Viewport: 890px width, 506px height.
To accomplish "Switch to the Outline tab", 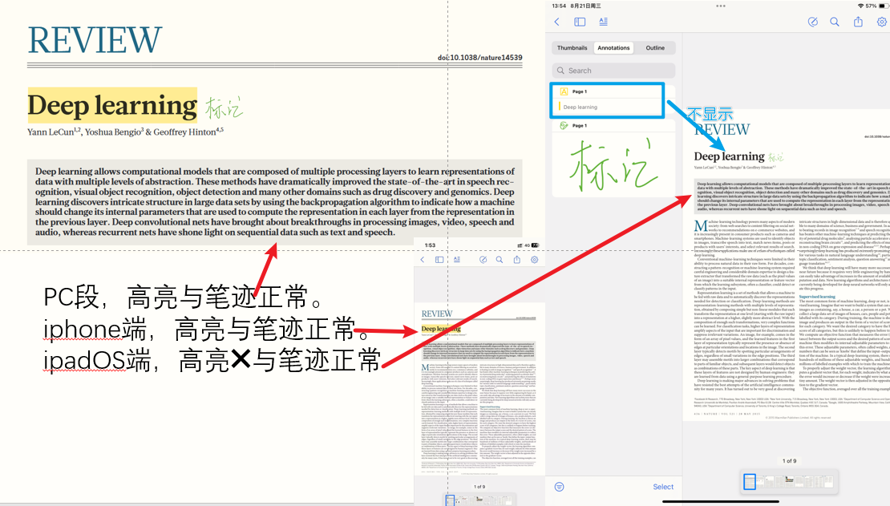I will coord(655,47).
